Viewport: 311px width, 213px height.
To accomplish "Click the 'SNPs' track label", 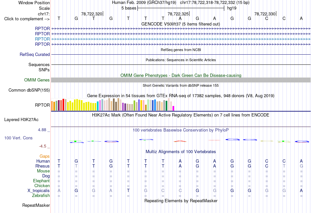I will click(44, 70).
